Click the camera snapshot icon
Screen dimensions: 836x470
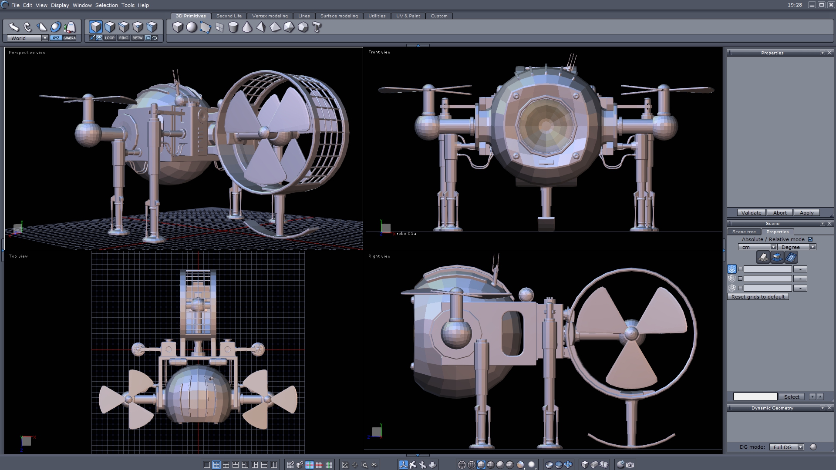(630, 464)
